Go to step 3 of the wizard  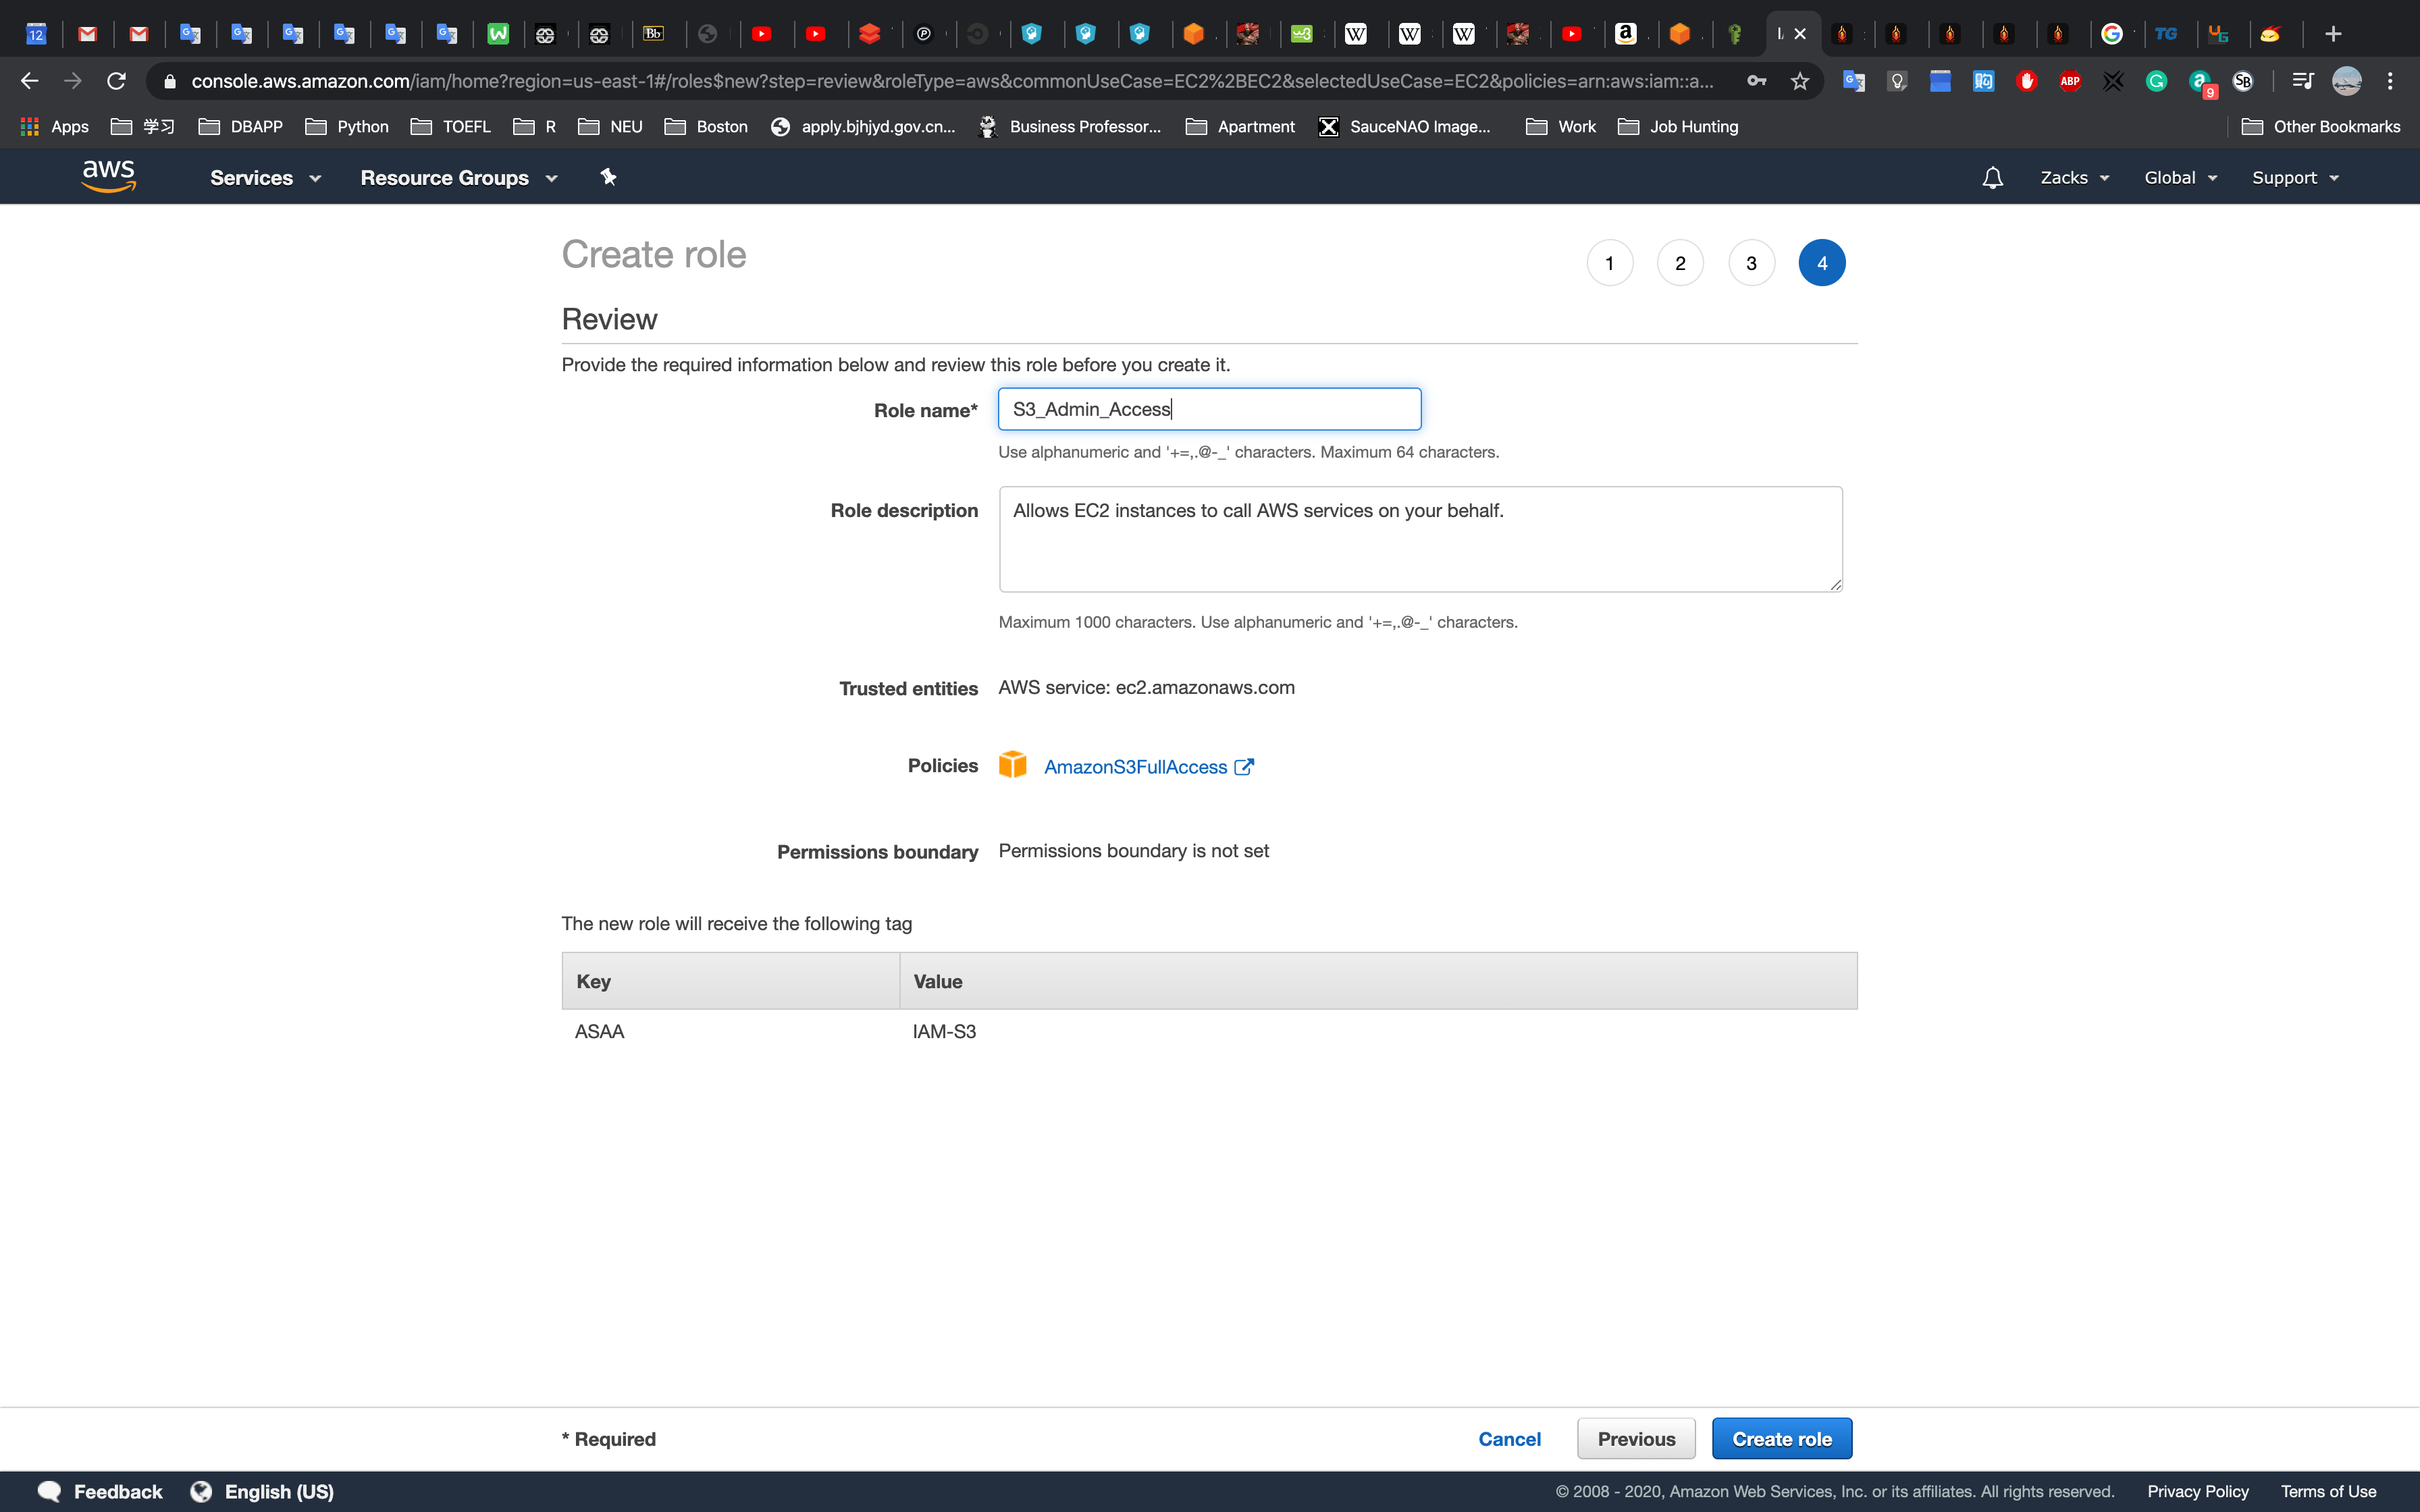point(1751,263)
